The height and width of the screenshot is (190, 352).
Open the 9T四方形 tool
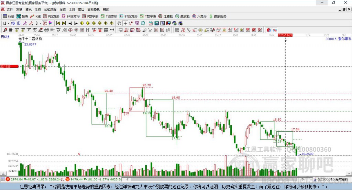coord(129,16)
